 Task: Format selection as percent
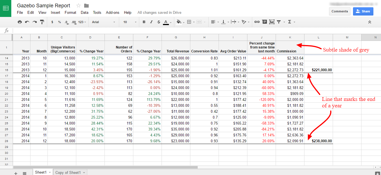(60, 22)
